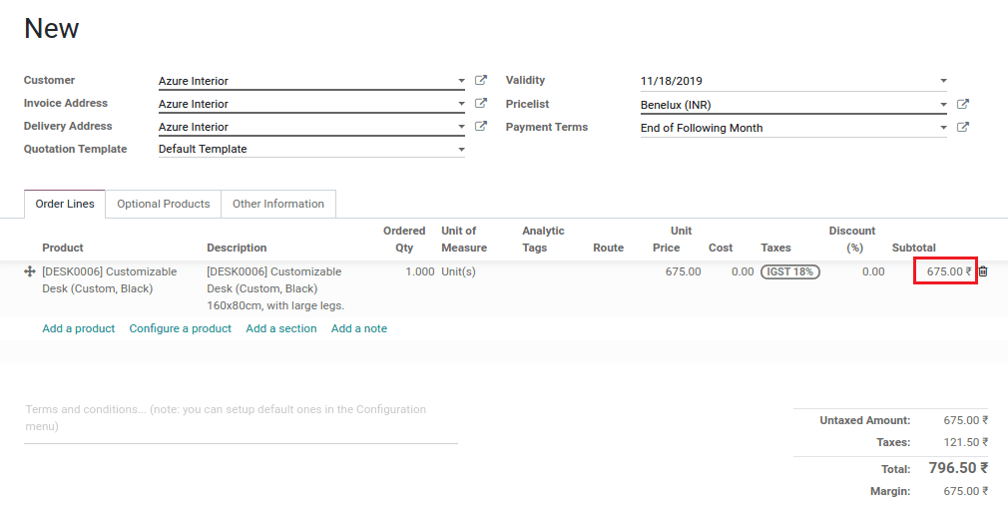Open the Validity date picker arrow
Image resolution: width=1008 pixels, height=513 pixels.
click(943, 81)
